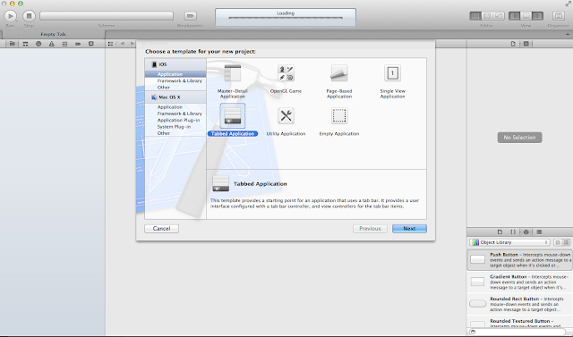Show the Media library
This screenshot has width=573, height=337.
[539, 232]
